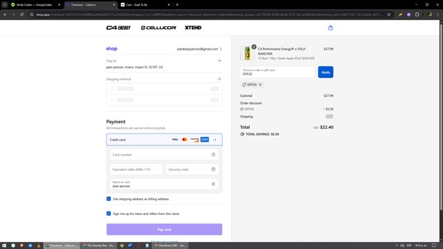Go back in browser history
Screen dimensions: 443x249
point(5,15)
